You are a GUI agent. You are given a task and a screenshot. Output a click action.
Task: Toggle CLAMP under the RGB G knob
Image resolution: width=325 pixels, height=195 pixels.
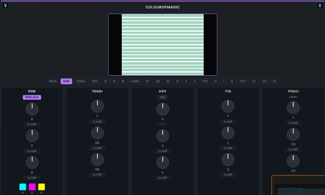(x=32, y=151)
